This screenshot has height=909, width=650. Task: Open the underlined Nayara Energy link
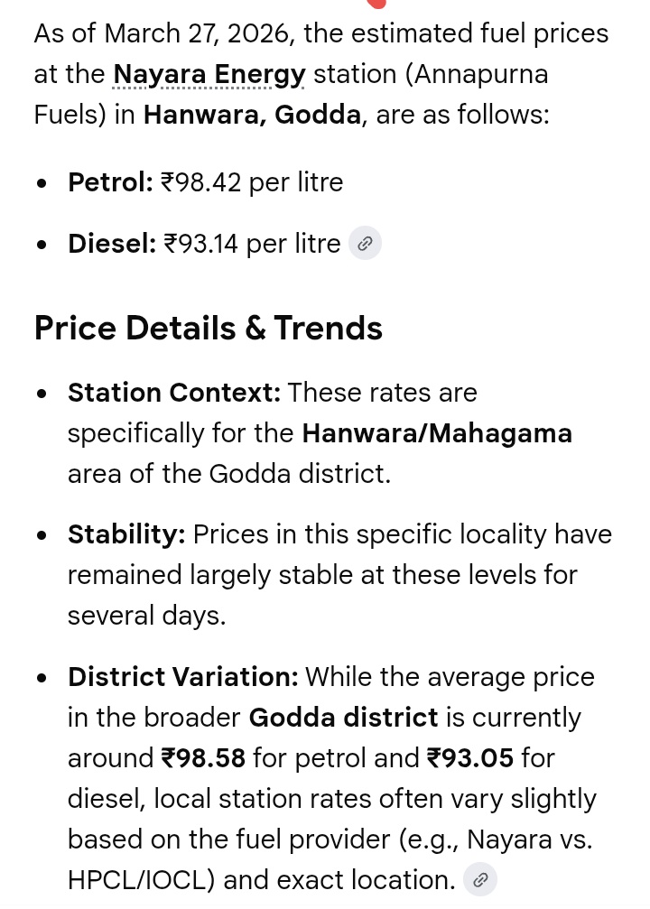click(209, 74)
